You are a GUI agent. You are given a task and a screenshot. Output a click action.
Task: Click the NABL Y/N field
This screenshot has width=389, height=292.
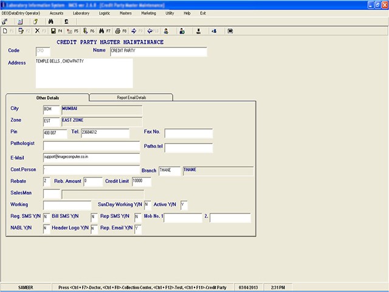pyautogui.click(x=46, y=229)
